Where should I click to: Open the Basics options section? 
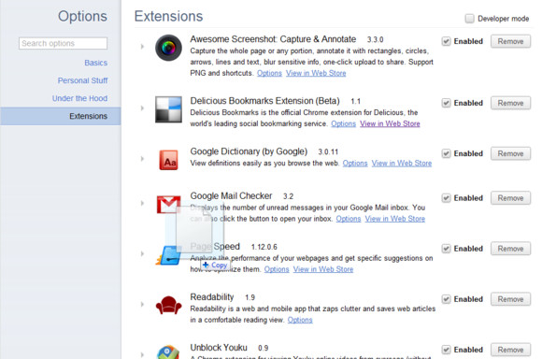pyautogui.click(x=95, y=63)
